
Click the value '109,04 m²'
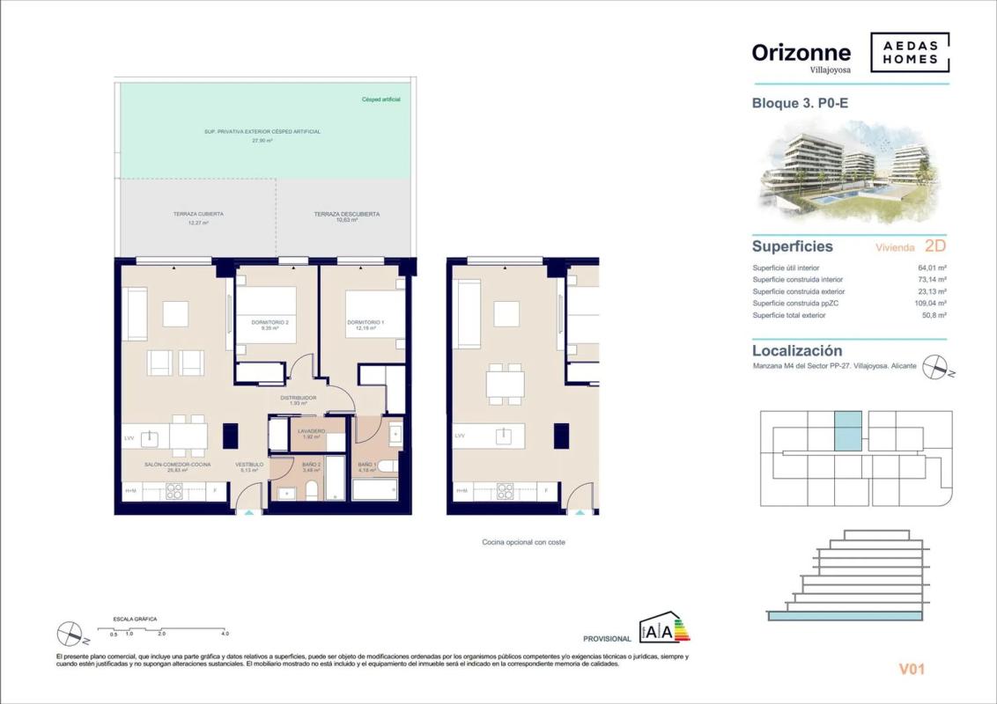tap(930, 303)
